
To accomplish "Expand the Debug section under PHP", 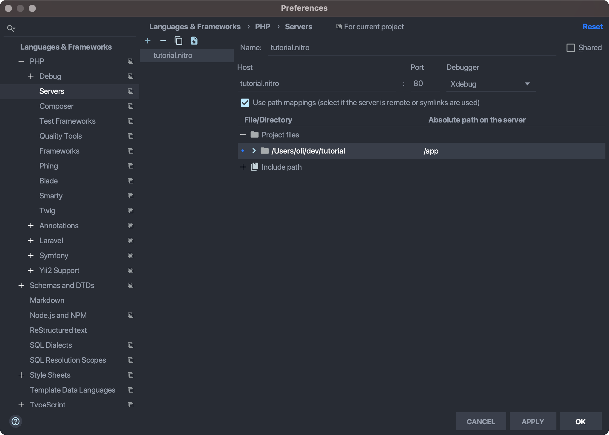I will click(x=30, y=76).
